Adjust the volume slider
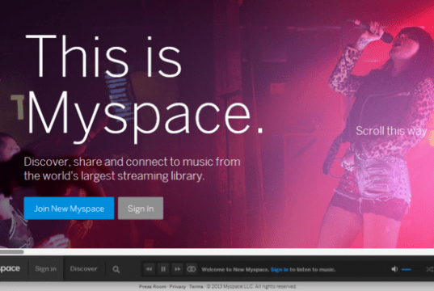 (x=411, y=269)
